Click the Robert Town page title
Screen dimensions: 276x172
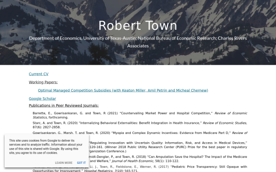click(138, 26)
